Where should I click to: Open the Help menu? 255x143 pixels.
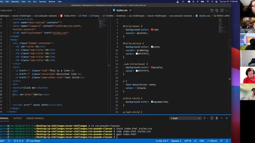(x=60, y=2)
